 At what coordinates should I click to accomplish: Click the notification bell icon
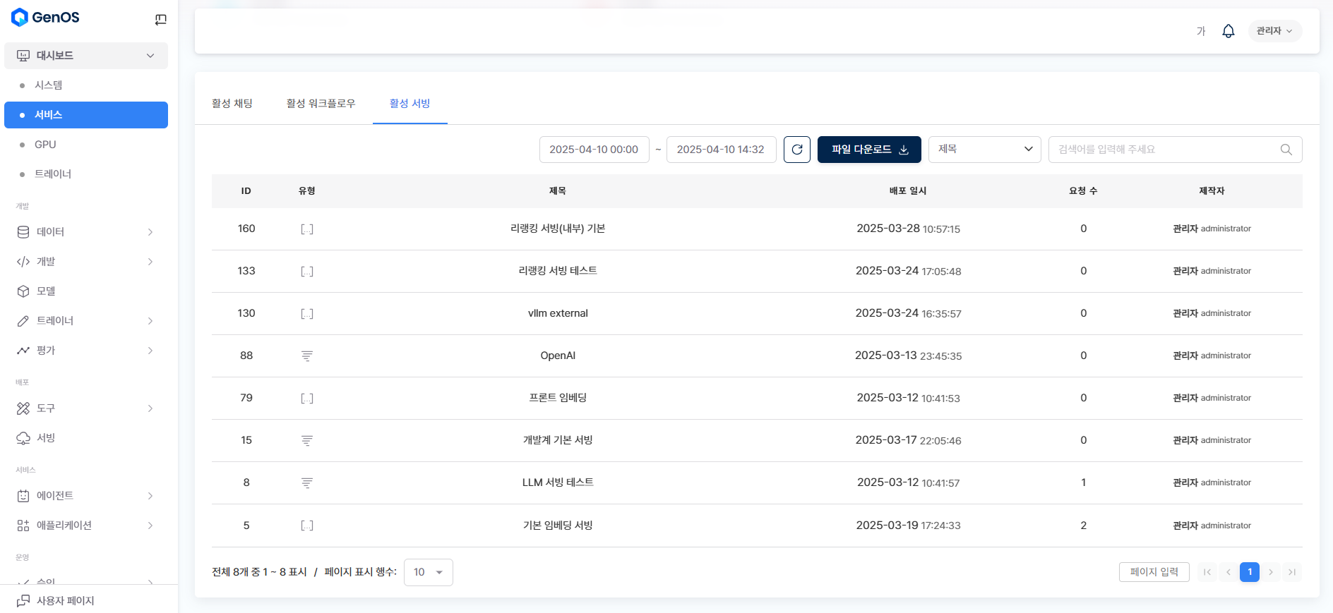pyautogui.click(x=1228, y=31)
